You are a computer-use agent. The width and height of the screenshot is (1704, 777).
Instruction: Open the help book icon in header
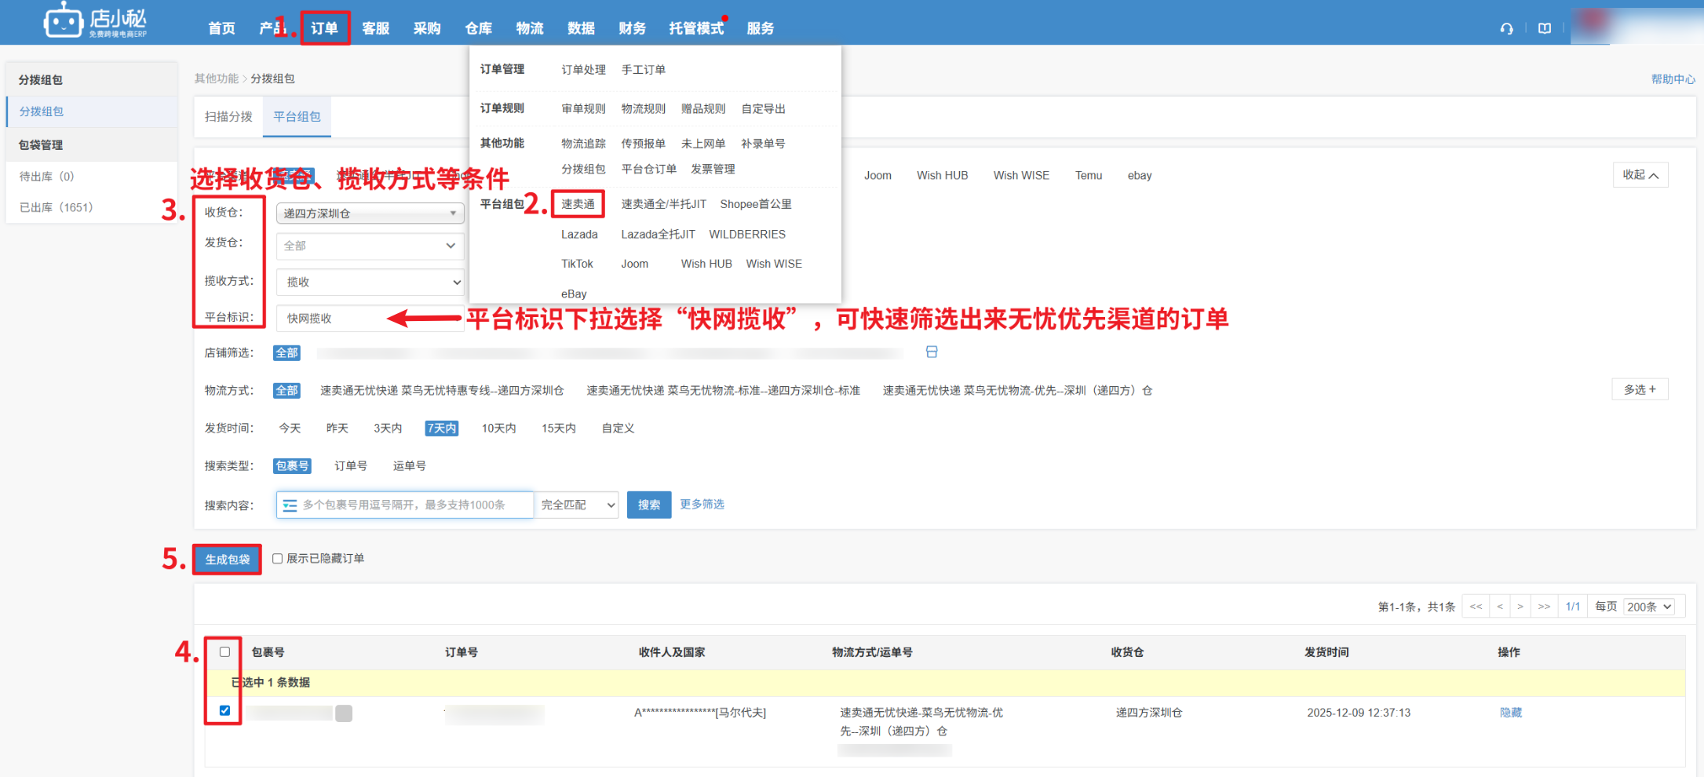[x=1544, y=28]
